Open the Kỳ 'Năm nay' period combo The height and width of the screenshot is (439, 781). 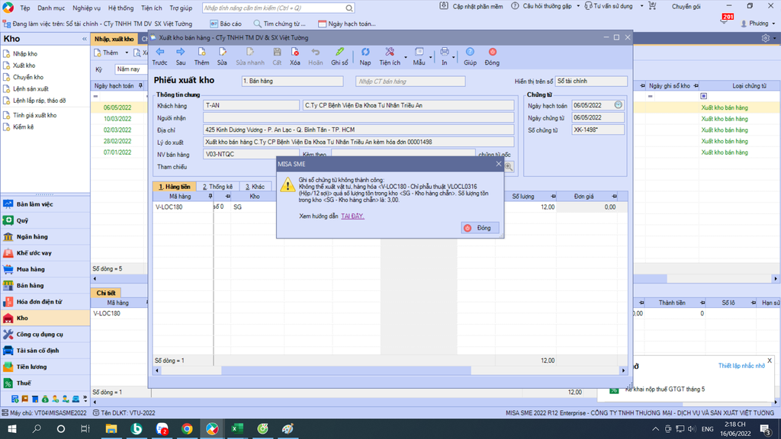tap(131, 69)
